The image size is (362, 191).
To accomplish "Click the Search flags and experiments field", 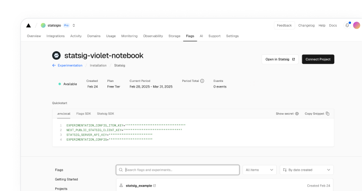I will (x=178, y=170).
